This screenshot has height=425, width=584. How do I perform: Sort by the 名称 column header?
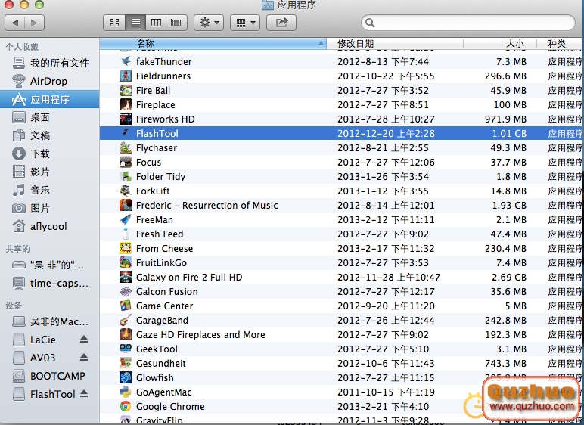(x=213, y=44)
